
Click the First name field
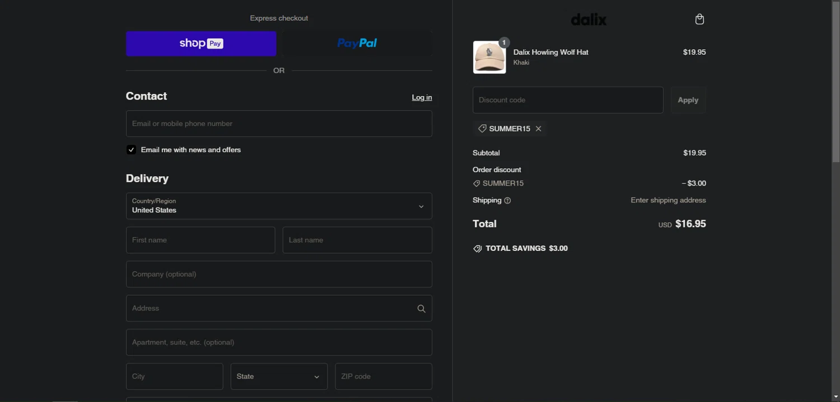[200, 240]
